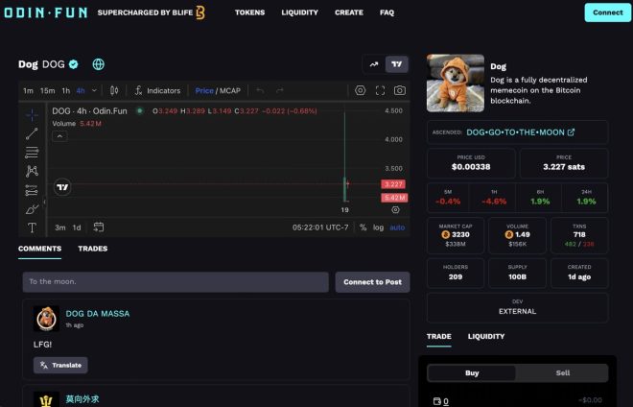Select the trend line drawing tool
The width and height of the screenshot is (633, 407).
[x=32, y=133]
